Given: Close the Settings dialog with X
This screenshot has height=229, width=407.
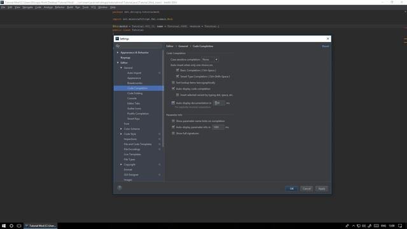Looking at the screenshot, I should click(x=328, y=39).
